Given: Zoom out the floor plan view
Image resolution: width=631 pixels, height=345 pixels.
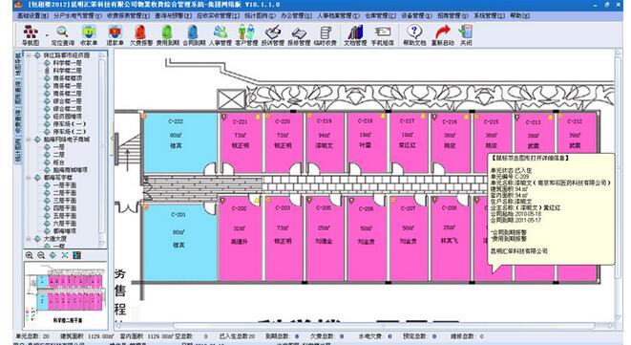Looking at the screenshot, I should coord(41,255).
